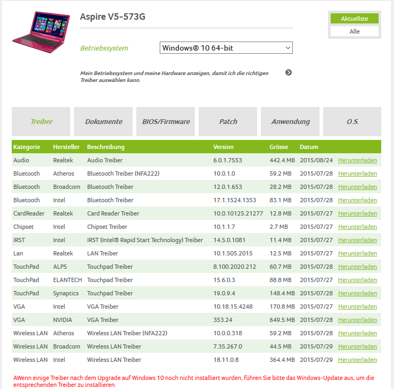The height and width of the screenshot is (389, 394).
Task: Click the manufacturer cell Synaptics
Action: pyautogui.click(x=66, y=293)
